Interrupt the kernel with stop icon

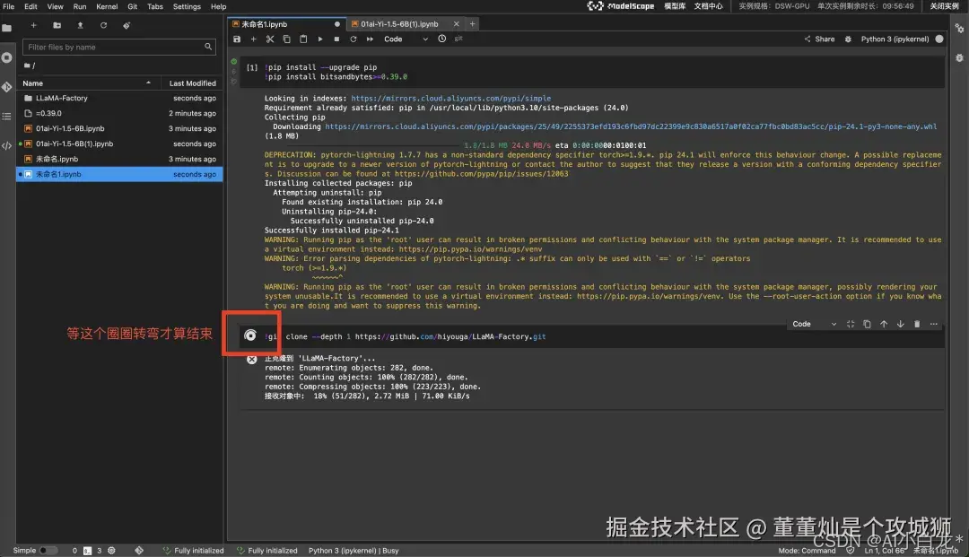tap(336, 39)
